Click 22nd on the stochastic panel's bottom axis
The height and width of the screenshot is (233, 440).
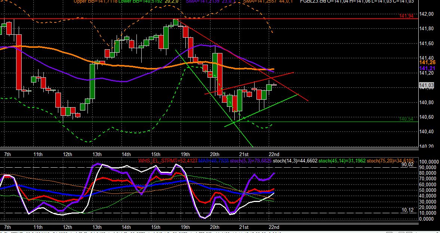(x=274, y=227)
